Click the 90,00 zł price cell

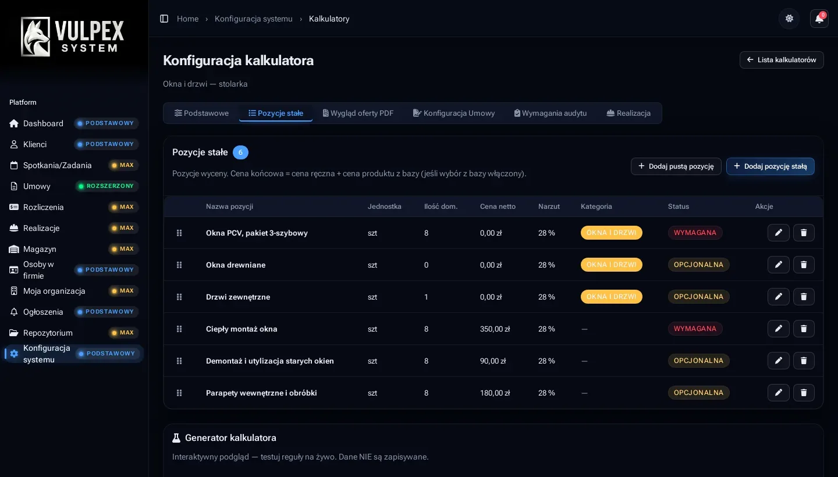(x=493, y=361)
